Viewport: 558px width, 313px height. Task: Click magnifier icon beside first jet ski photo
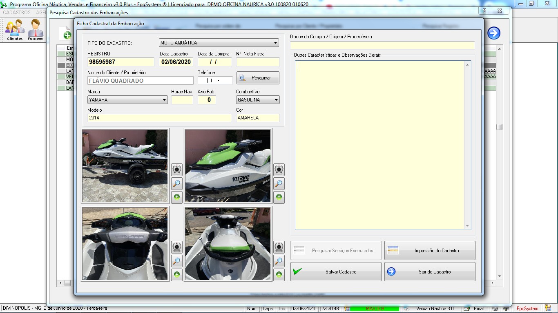pos(176,183)
